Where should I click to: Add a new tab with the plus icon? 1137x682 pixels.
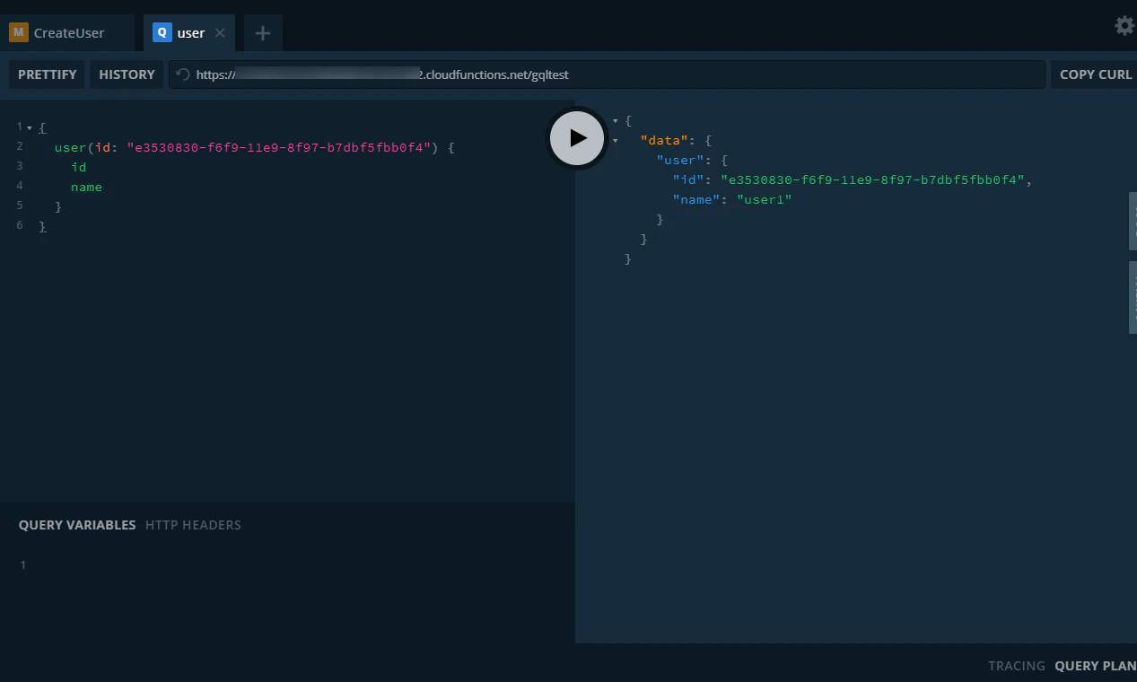[x=262, y=33]
